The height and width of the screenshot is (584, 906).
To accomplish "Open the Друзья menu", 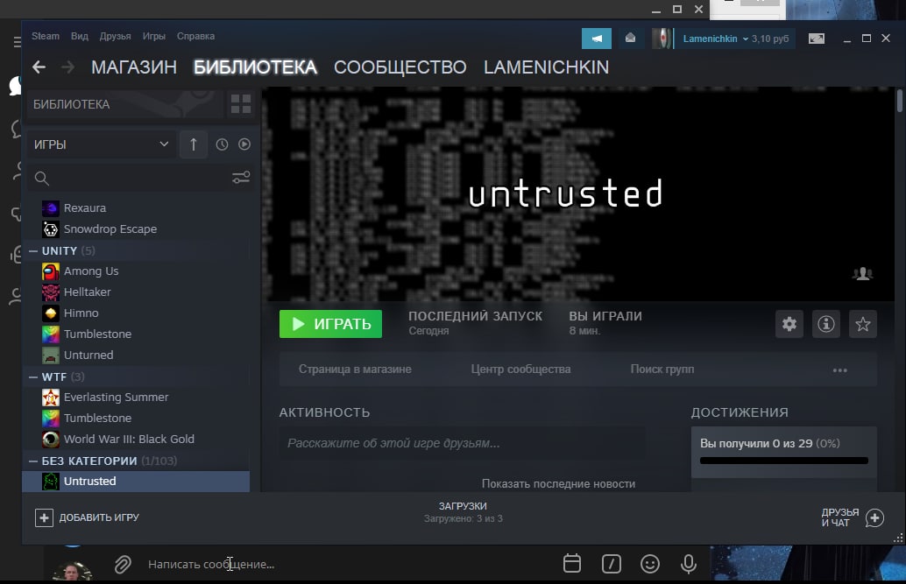I will click(115, 36).
